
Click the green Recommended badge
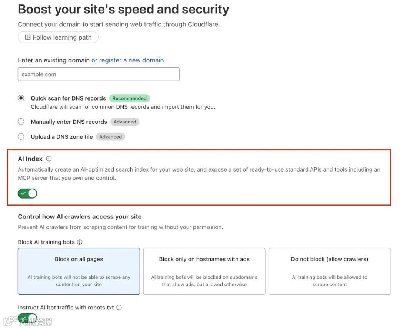(129, 99)
